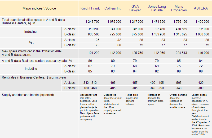The image size is (212, 138).
Task: Select B-class space value 933 500
Action: click(x=94, y=34)
